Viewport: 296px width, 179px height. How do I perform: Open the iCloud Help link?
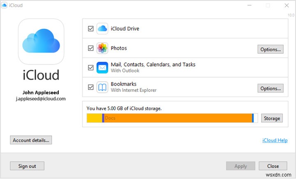coord(275,140)
